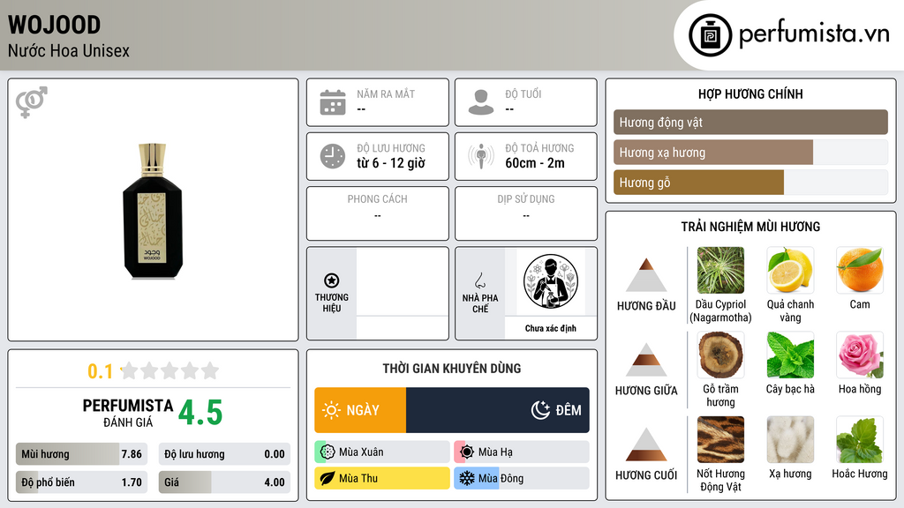The height and width of the screenshot is (508, 904).
Task: Click the 'từ 6 - 12 giờ' longevity value
Action: 391,163
